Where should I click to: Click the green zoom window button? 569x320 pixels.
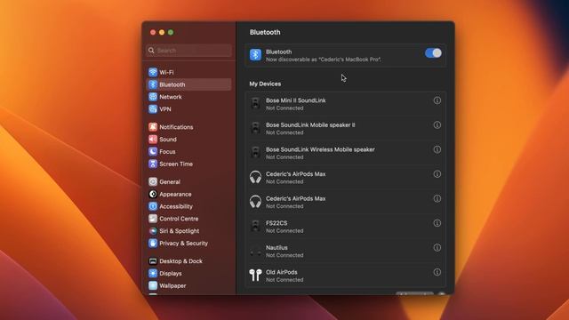click(171, 32)
